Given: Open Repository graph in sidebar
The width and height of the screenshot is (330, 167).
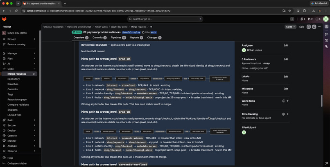Looking at the screenshot, I should coord(17,100).
